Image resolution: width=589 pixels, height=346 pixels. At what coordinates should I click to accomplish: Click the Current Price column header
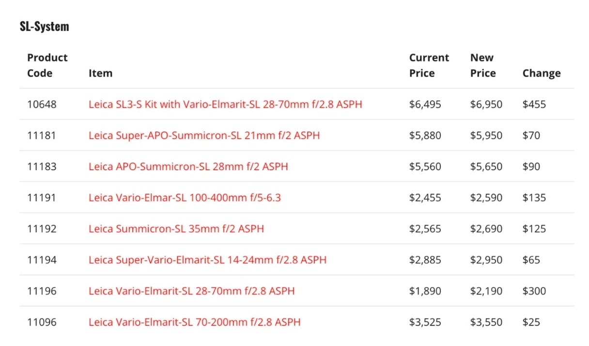pos(429,65)
